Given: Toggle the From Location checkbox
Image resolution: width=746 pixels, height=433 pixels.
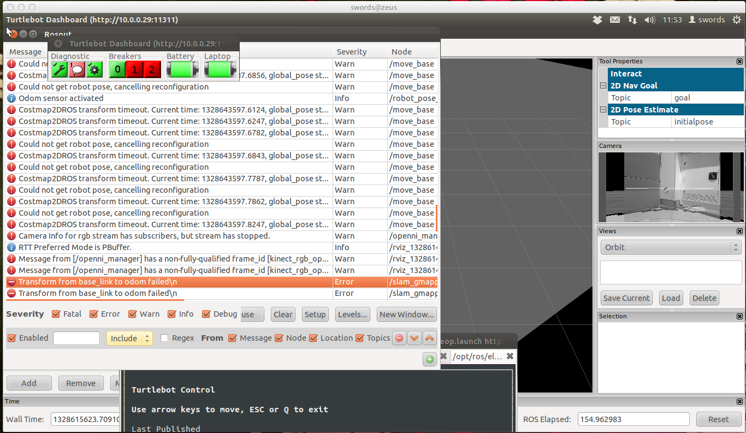Looking at the screenshot, I should (x=313, y=338).
